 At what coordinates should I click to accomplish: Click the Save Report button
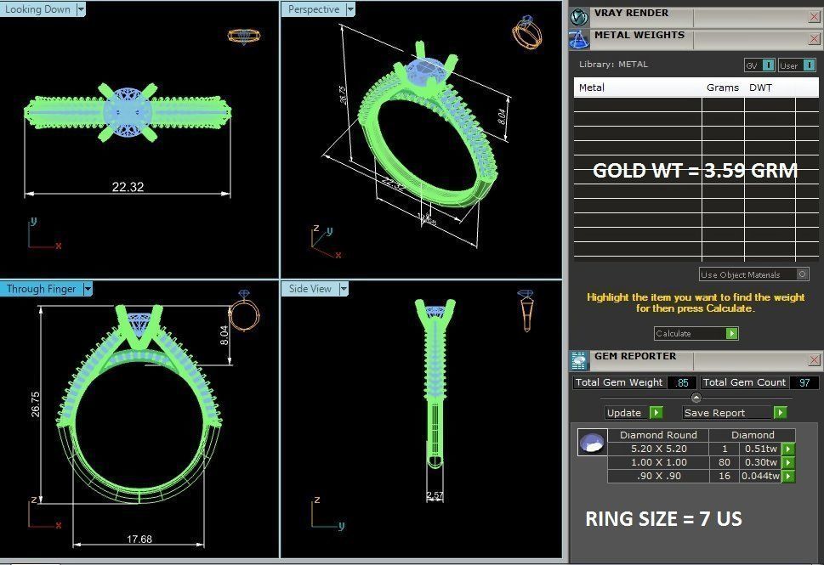click(735, 413)
